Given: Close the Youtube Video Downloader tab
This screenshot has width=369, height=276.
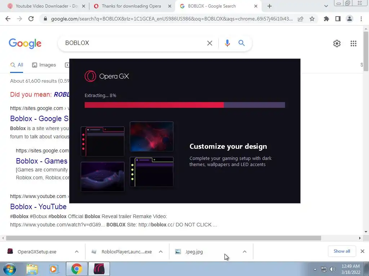Looking at the screenshot, I should pos(83,6).
